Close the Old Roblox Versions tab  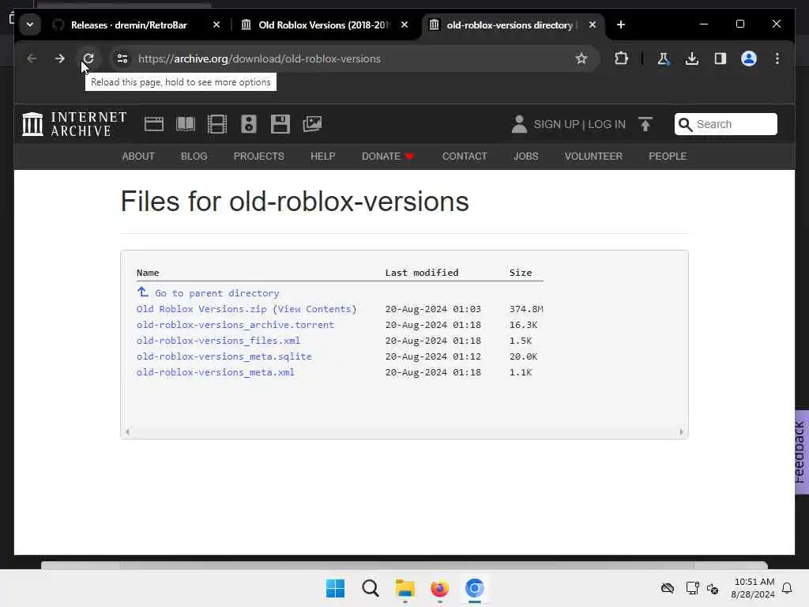coord(404,25)
